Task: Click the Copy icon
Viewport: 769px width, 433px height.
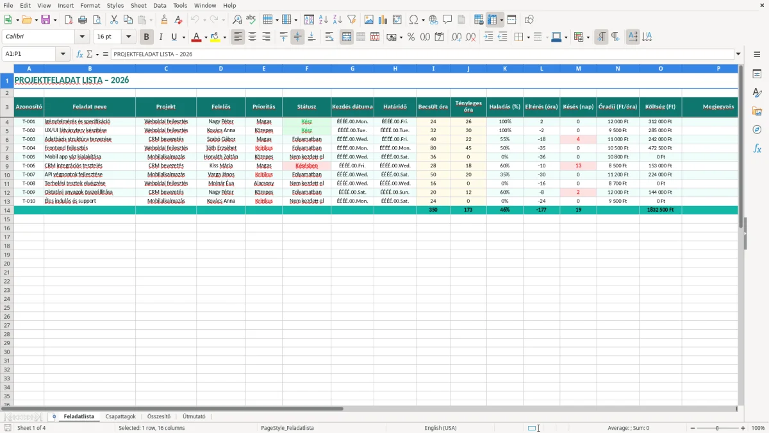Action: tap(128, 20)
